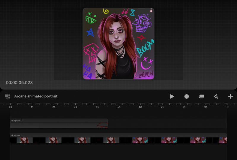Select the portrait artwork on the stage
Viewport: 237px width, 160px height.
119,44
